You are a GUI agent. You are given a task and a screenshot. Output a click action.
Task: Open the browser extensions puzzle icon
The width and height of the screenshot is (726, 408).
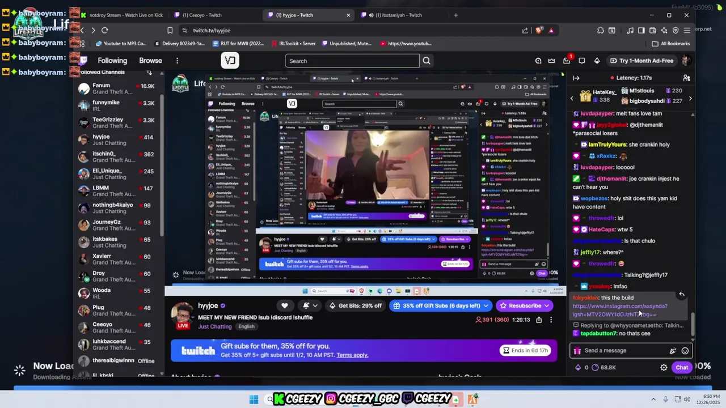pos(601,30)
